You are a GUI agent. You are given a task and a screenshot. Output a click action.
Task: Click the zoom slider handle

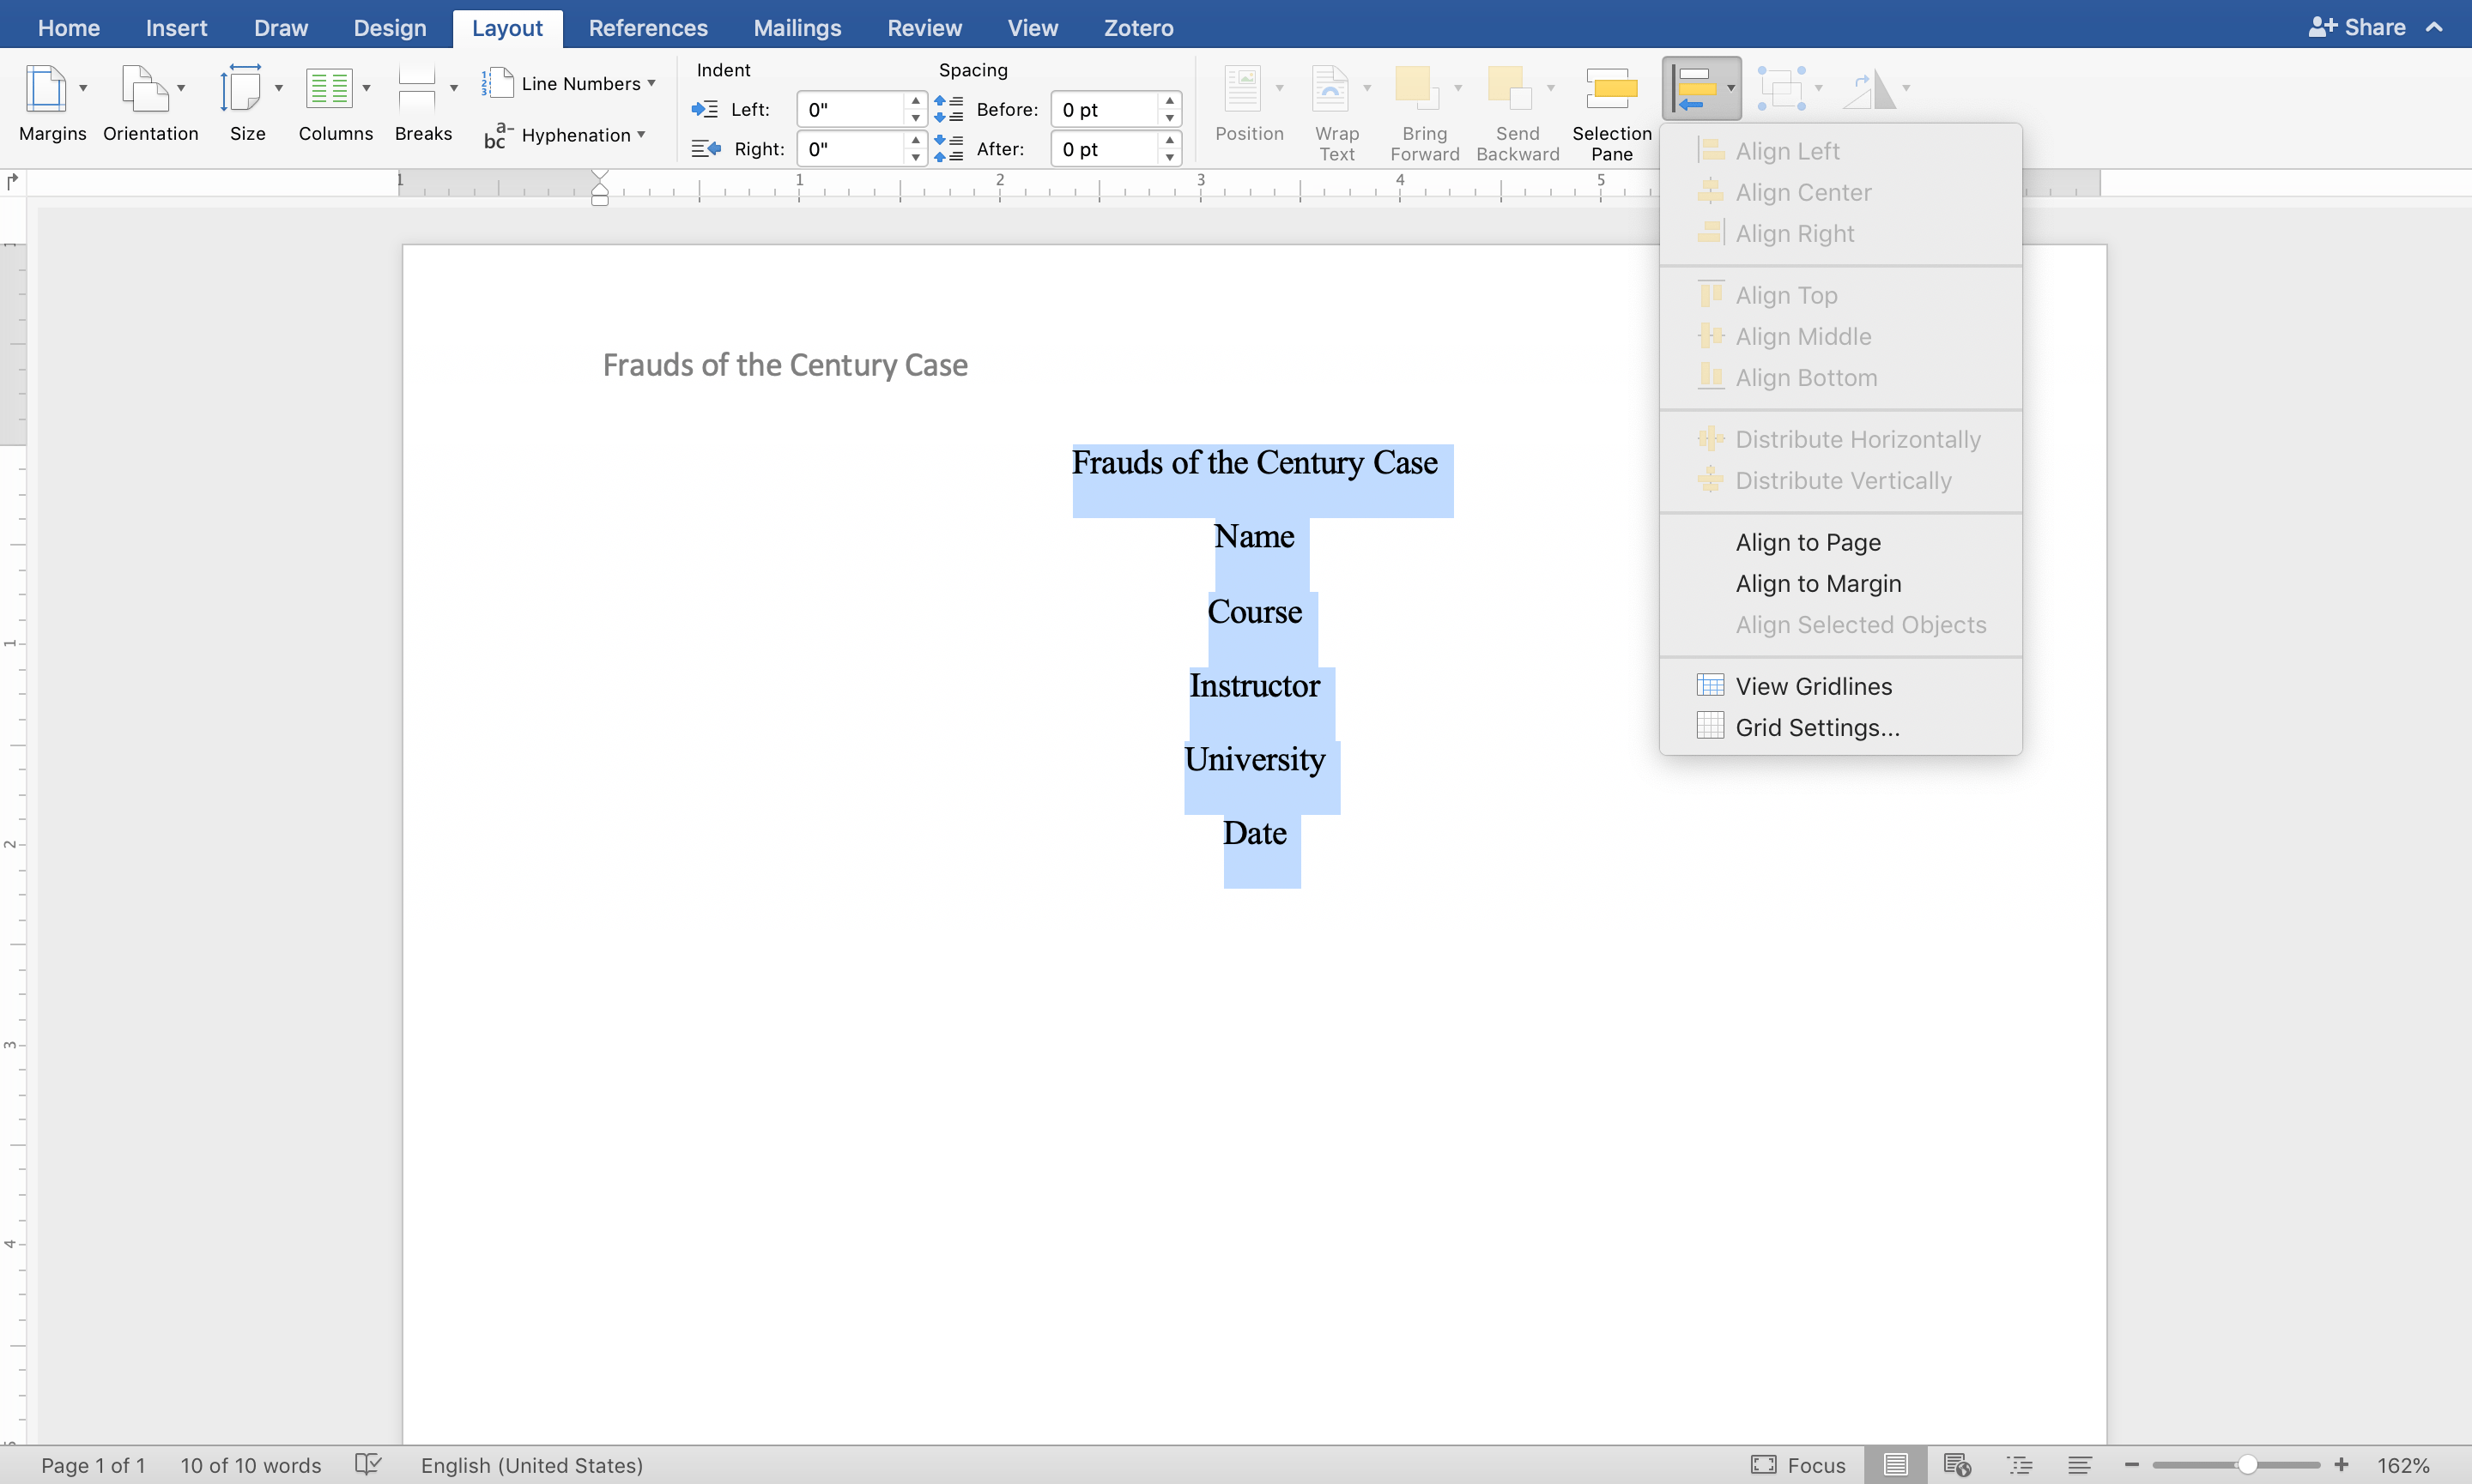point(2247,1465)
